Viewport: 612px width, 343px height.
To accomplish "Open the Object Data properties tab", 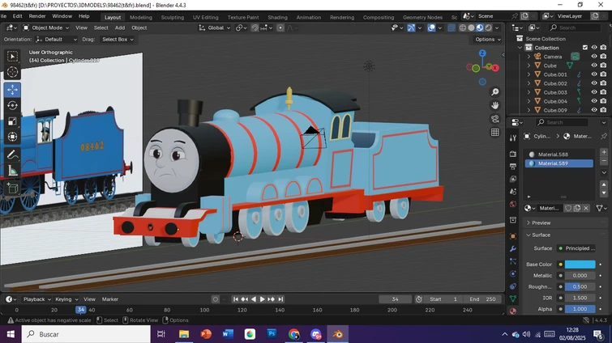I will (513, 299).
